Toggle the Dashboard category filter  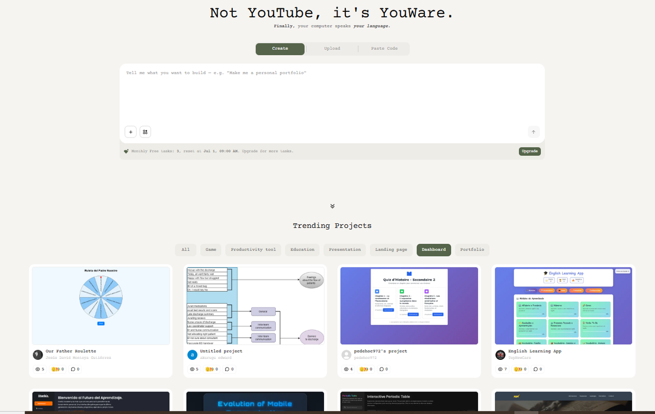[x=433, y=249]
